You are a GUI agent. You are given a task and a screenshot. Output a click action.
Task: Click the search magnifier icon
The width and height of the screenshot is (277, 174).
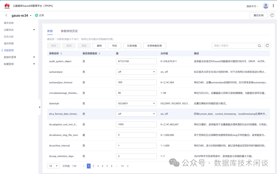259,46
